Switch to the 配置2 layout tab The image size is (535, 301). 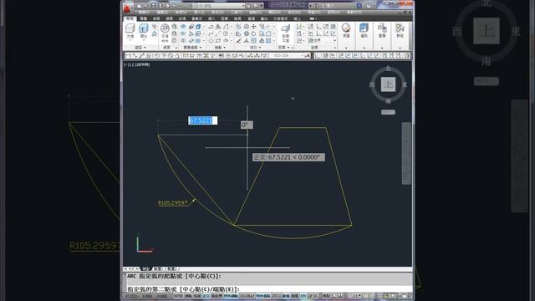(172, 269)
